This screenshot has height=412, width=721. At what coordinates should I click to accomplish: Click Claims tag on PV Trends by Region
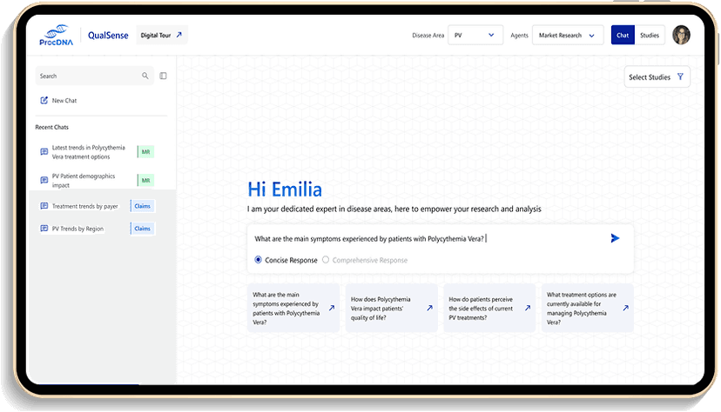point(143,229)
